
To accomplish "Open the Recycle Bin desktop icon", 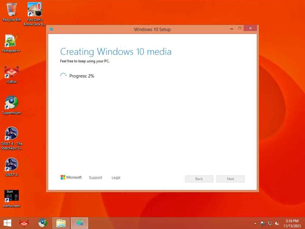I will click(x=12, y=12).
